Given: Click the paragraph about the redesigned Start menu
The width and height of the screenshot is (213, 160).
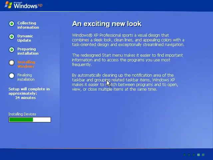Looking at the screenshot, I should pyautogui.click(x=127, y=60).
